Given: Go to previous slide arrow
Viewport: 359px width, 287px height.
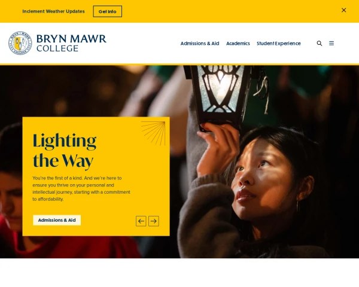Looking at the screenshot, I should click(x=141, y=221).
